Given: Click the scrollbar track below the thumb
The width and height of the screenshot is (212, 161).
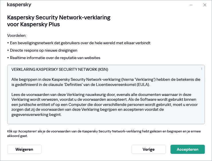Looking at the screenshot, I should pos(202,100).
